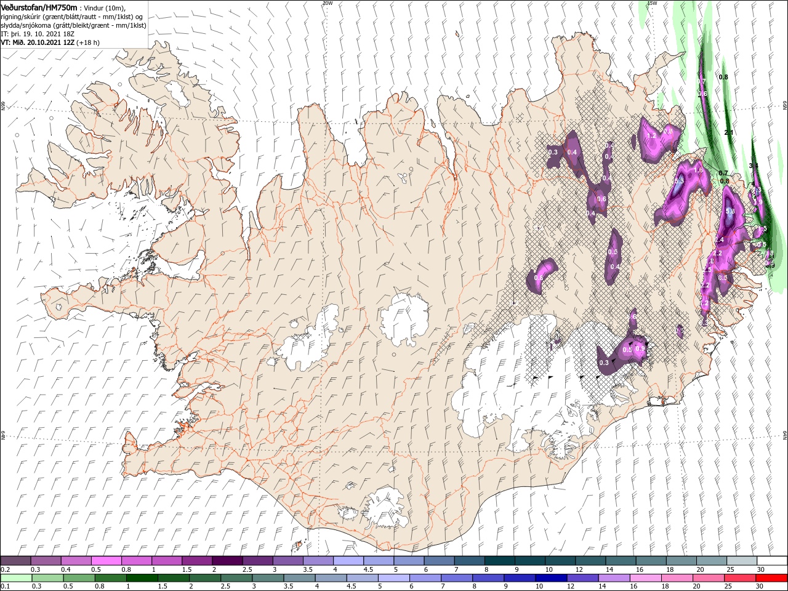Pick the violet 14 swatch in the rain row
Image resolution: width=788 pixels, height=591 pixels.
click(x=614, y=578)
